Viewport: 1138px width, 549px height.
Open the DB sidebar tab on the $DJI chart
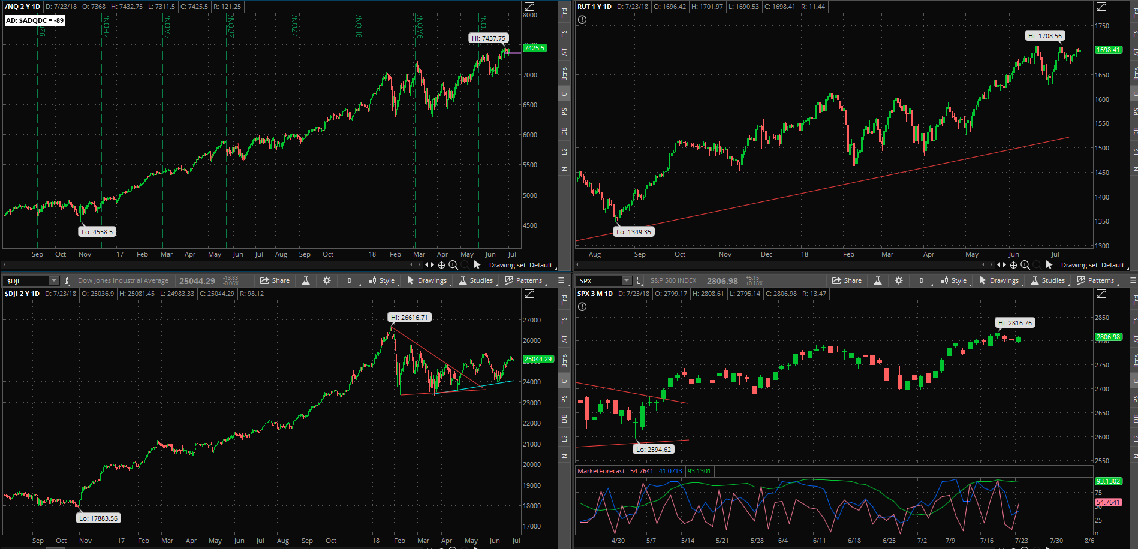tap(564, 418)
